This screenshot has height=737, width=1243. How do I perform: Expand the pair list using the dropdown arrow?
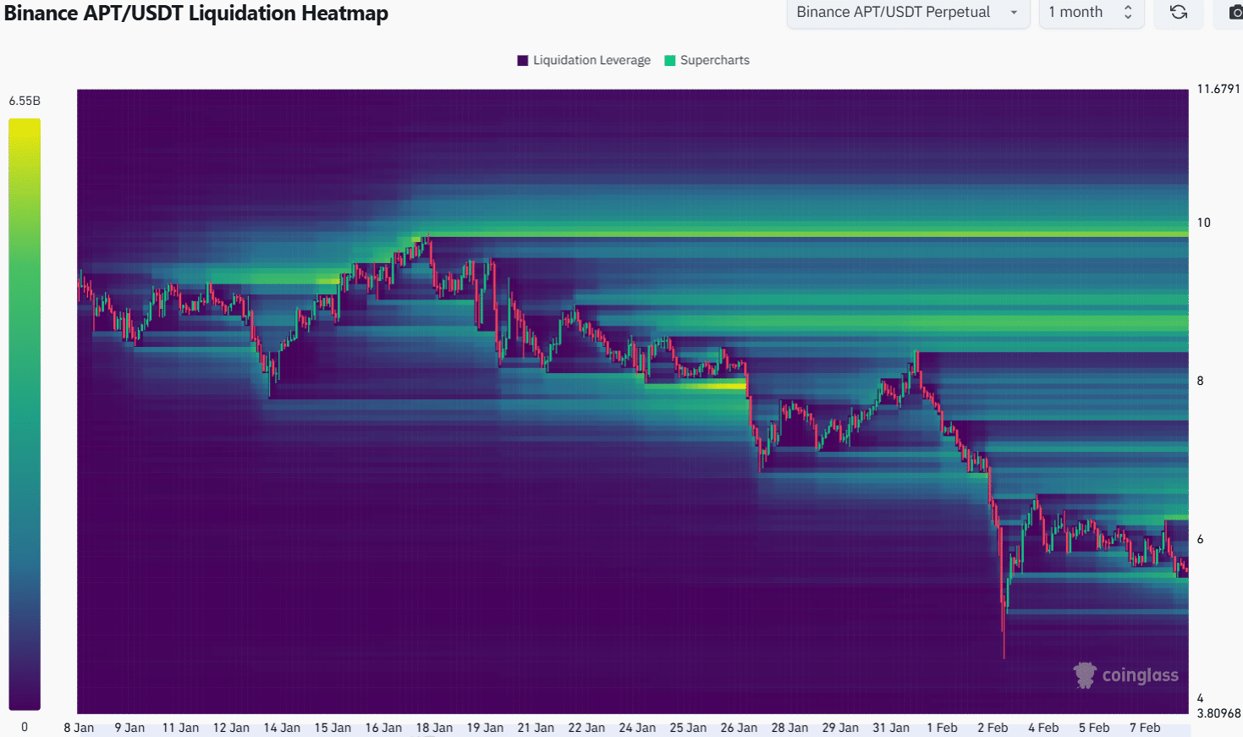(1014, 13)
